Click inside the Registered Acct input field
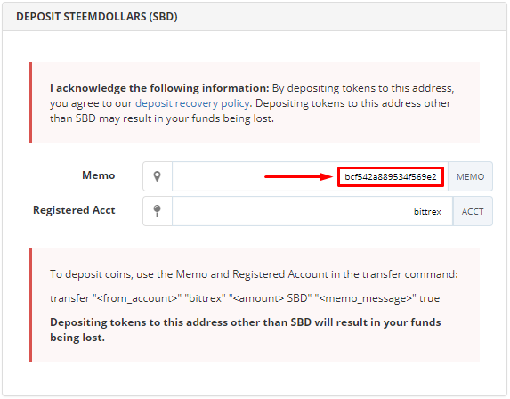 (x=312, y=211)
